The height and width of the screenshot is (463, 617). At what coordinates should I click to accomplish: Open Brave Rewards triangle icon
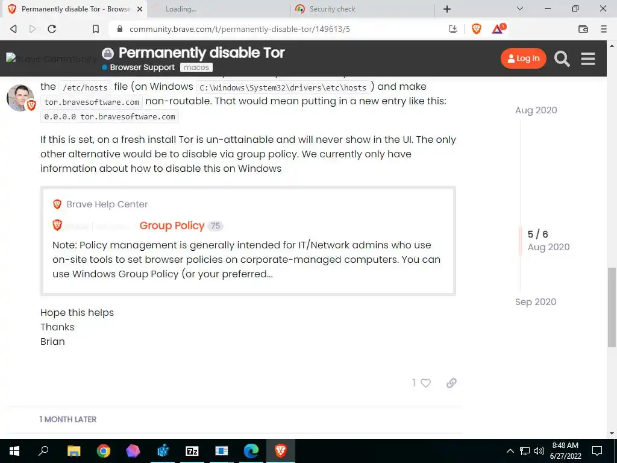498,29
